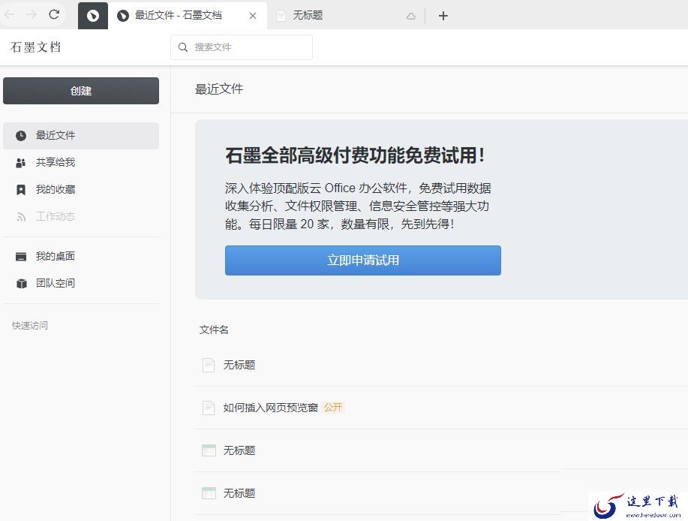Open 工作动态 in sidebar

coord(81,216)
